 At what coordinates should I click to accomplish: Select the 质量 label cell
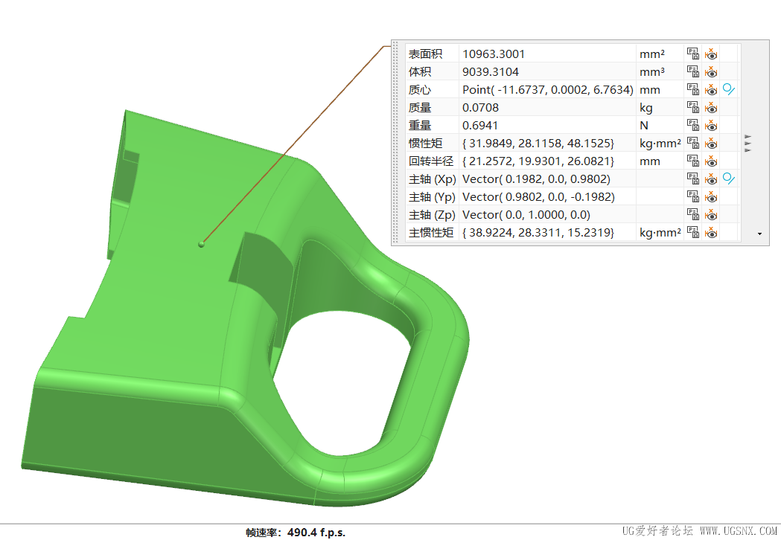tap(433, 108)
